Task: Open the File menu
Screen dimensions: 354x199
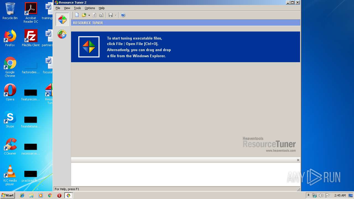Action: coord(58,8)
